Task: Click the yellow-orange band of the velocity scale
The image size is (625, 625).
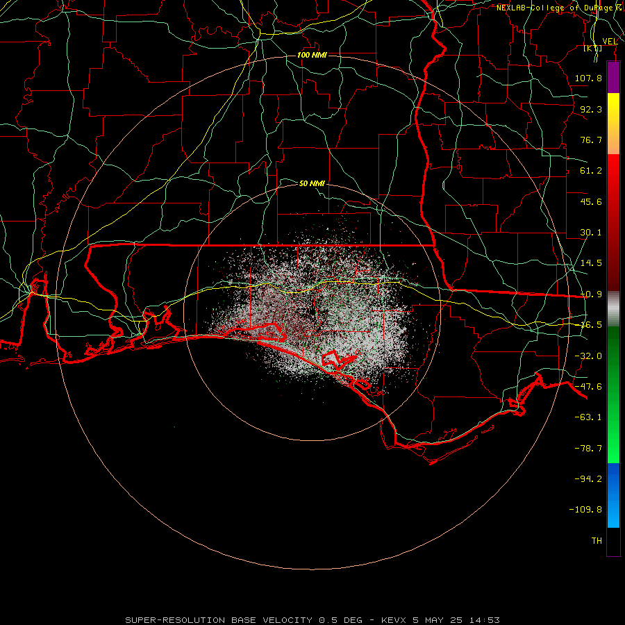Action: pyautogui.click(x=613, y=124)
